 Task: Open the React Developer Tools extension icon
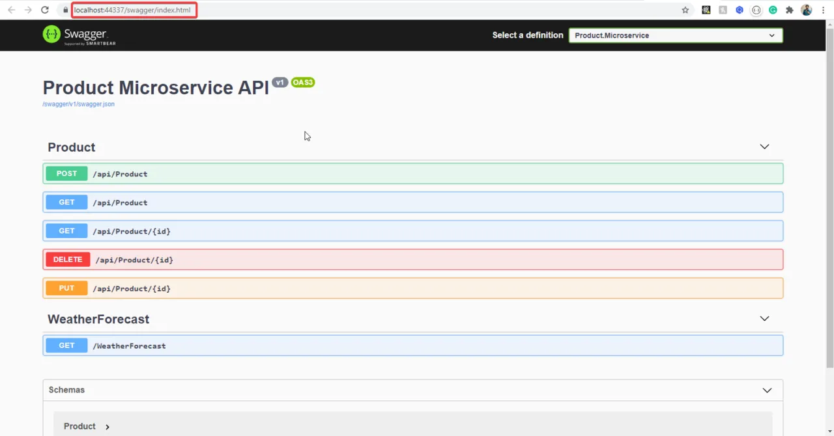pos(706,10)
